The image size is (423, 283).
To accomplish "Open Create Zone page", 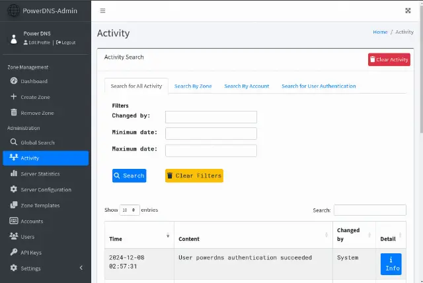I will (x=46, y=97).
